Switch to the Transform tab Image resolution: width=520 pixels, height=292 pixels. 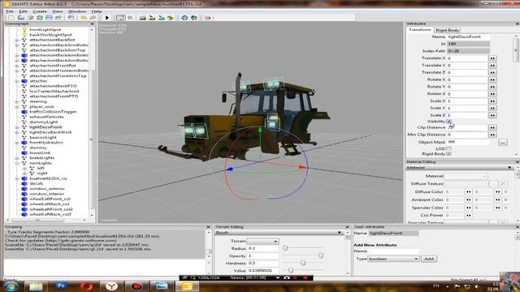click(420, 30)
